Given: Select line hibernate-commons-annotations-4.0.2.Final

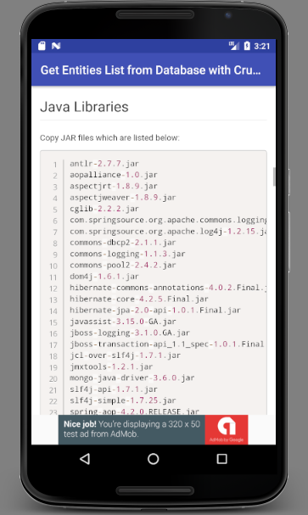Looking at the screenshot, I should (x=168, y=288).
